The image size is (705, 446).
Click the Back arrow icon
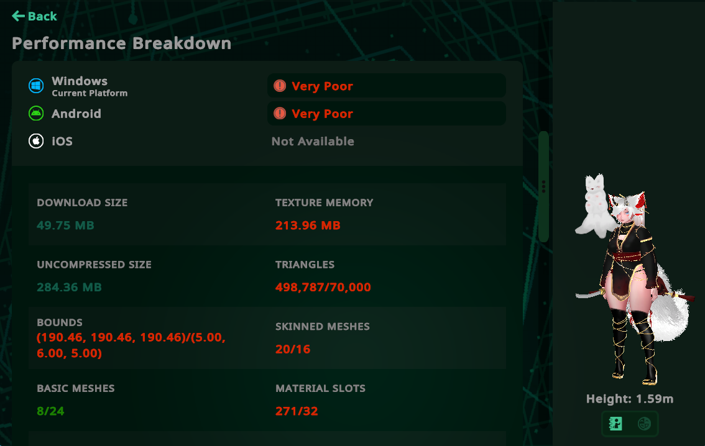(x=19, y=16)
